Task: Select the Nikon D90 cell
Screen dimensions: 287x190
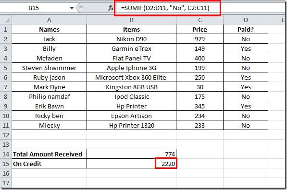Action: click(131, 39)
